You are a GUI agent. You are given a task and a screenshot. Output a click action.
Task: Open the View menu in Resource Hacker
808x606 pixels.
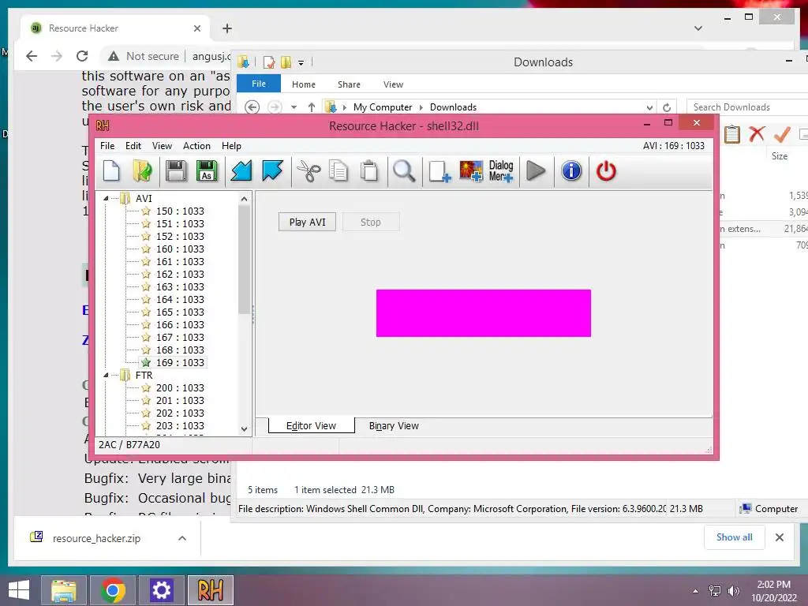pyautogui.click(x=162, y=146)
